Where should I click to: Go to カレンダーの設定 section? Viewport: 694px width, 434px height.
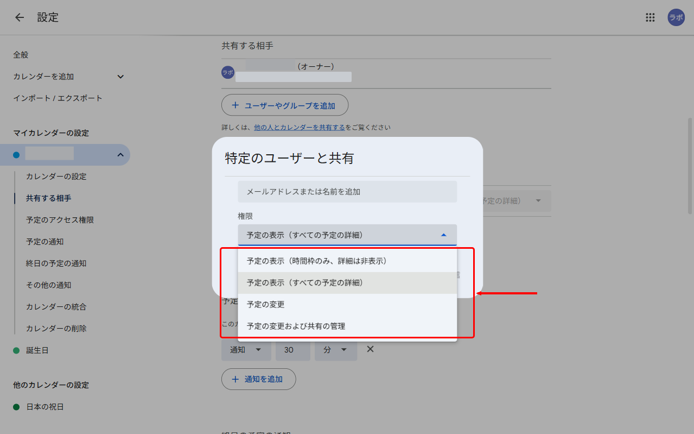coord(56,177)
